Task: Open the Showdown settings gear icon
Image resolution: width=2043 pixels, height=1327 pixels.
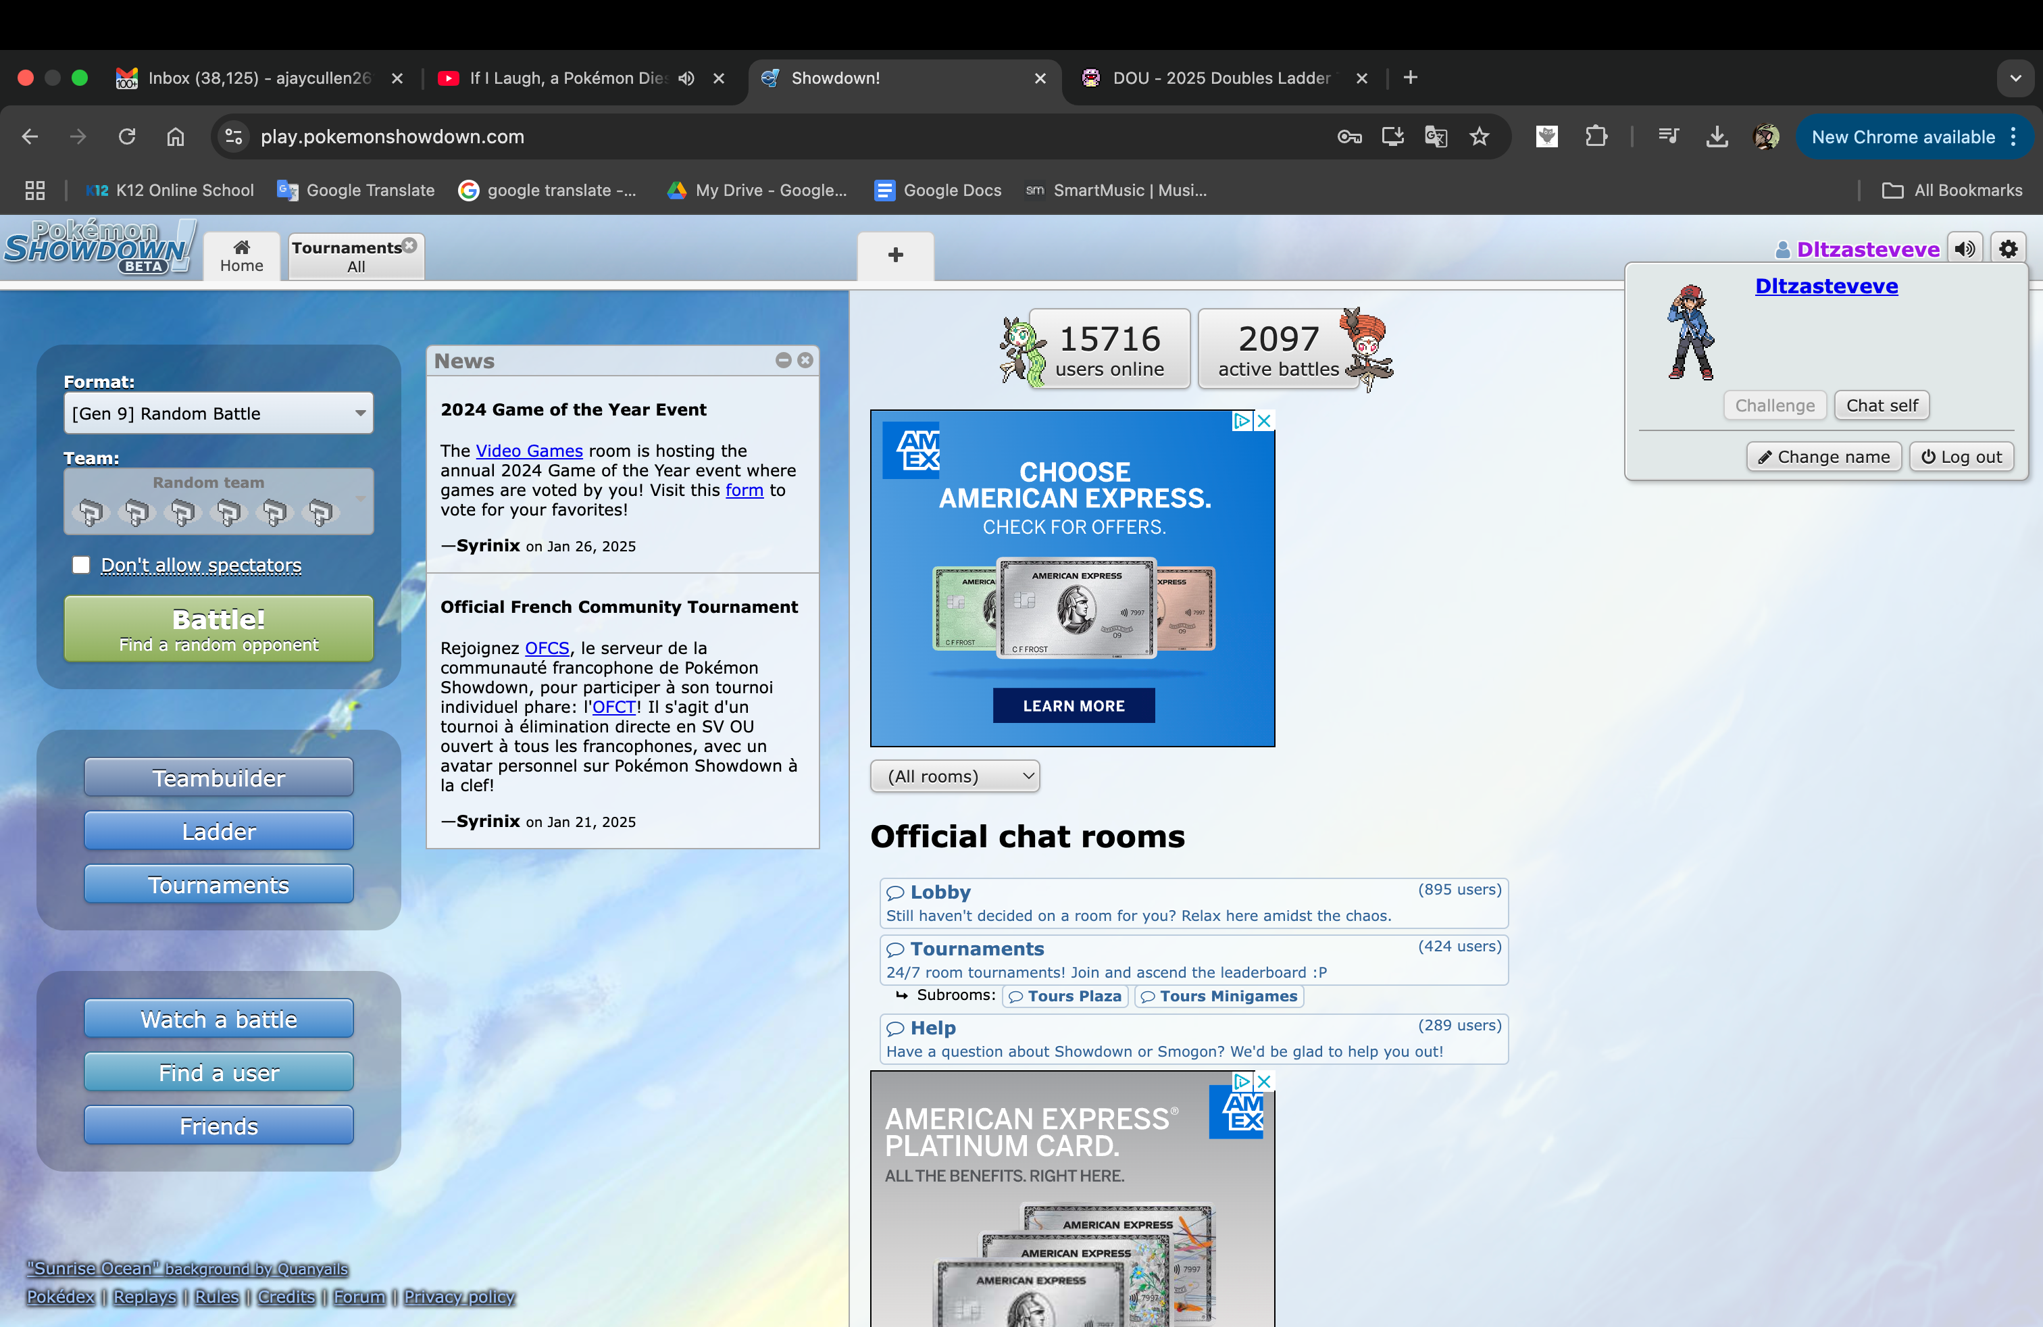Action: pos(2008,249)
